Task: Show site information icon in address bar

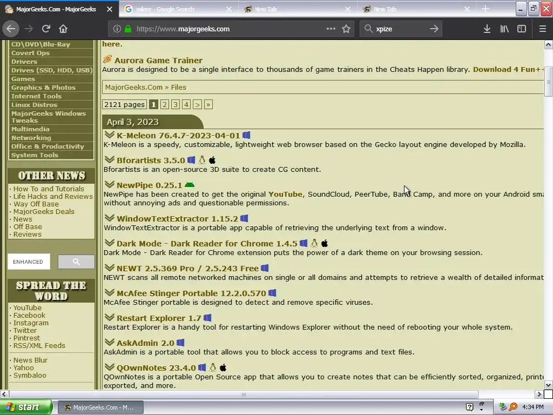Action: tap(117, 29)
